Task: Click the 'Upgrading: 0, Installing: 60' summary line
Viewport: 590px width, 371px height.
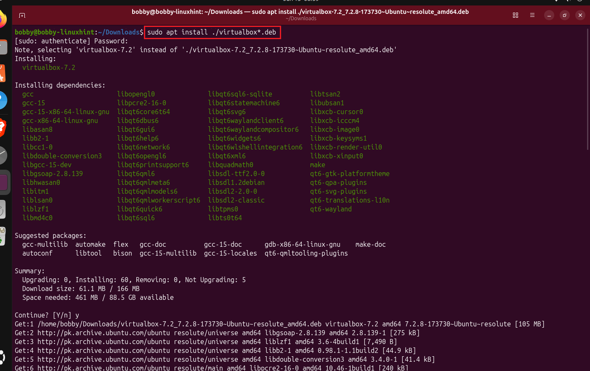Action: tap(134, 280)
